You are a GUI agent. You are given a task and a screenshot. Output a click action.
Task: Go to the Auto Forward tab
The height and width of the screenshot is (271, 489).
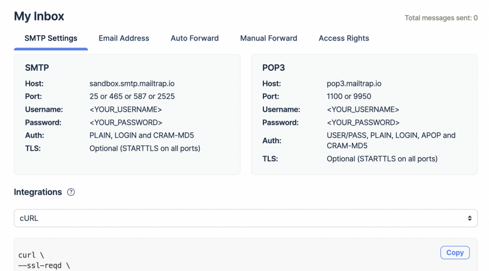pos(194,38)
